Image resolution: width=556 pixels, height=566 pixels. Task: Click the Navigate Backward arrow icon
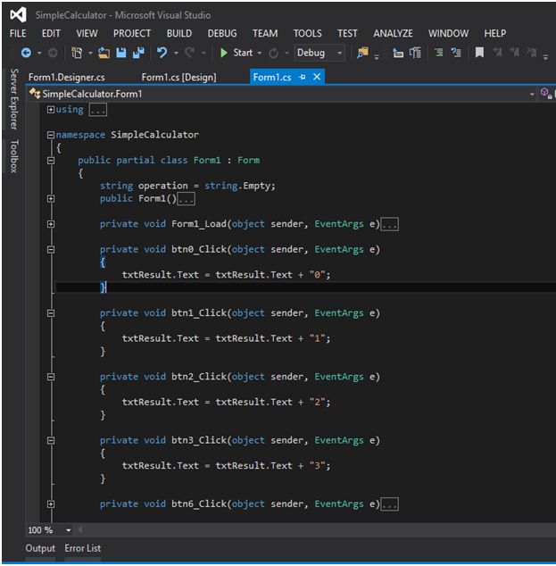[x=26, y=54]
